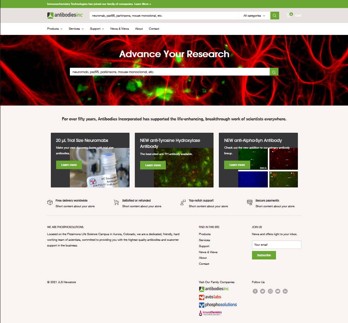
Task: Visit the phosphosolutions family company logo
Action: tap(218, 305)
